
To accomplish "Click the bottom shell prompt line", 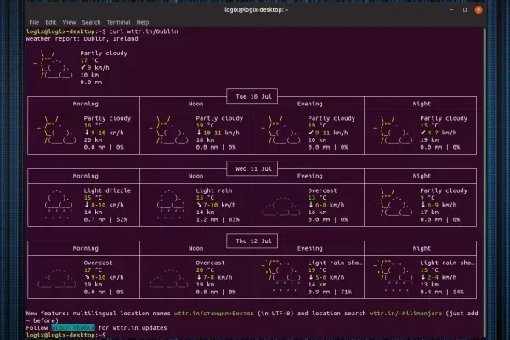I will 65,335.
